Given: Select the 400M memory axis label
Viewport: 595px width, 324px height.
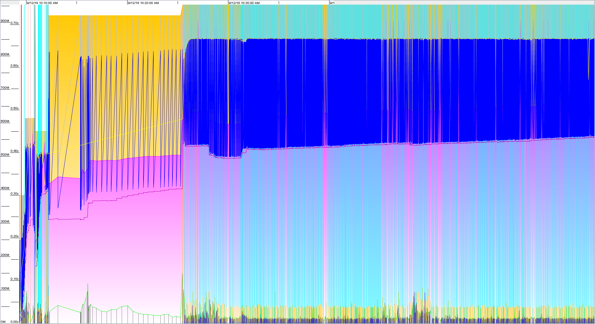Looking at the screenshot, I should click(x=5, y=188).
